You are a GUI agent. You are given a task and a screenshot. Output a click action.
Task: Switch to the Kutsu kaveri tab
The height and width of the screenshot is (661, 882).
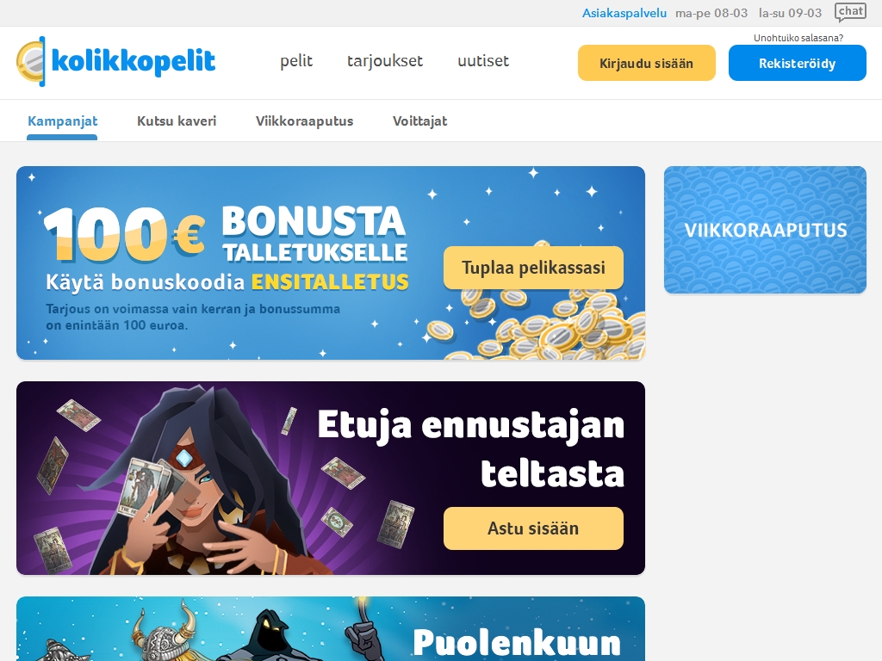tap(177, 120)
